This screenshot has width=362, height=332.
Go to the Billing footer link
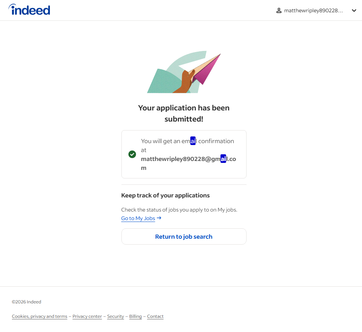tap(136, 316)
